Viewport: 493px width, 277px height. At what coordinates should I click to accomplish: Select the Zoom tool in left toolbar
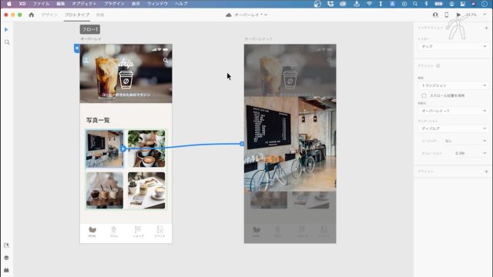click(7, 42)
